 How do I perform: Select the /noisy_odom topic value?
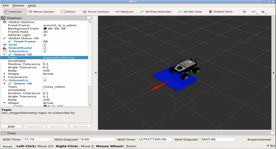tap(54, 87)
